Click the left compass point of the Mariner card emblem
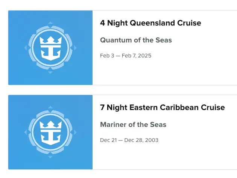This screenshot has width=237, height=178. point(26,132)
